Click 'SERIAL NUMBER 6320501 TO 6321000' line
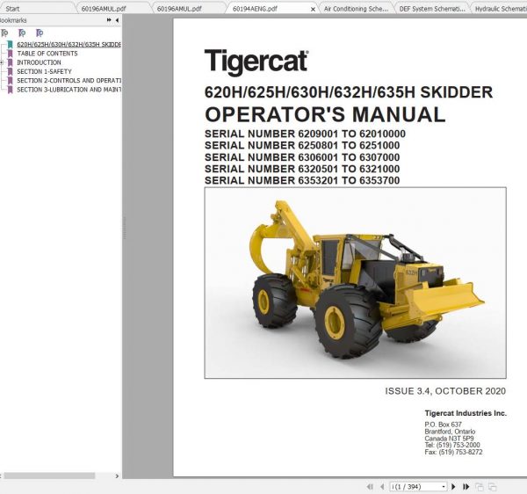Screen dimensions: 527x494 click(x=302, y=169)
